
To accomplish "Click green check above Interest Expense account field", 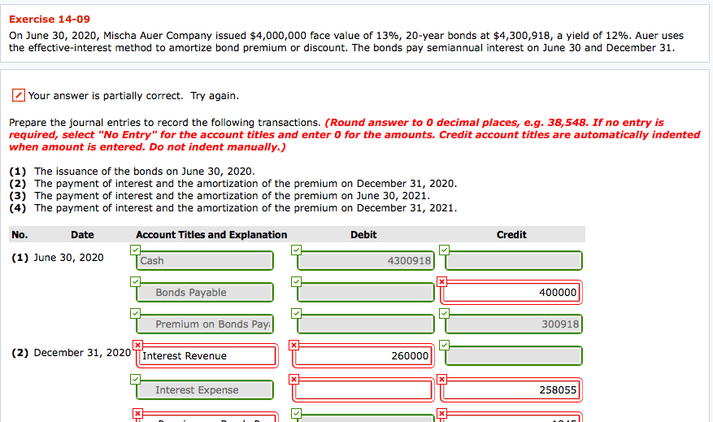I will pyautogui.click(x=135, y=379).
